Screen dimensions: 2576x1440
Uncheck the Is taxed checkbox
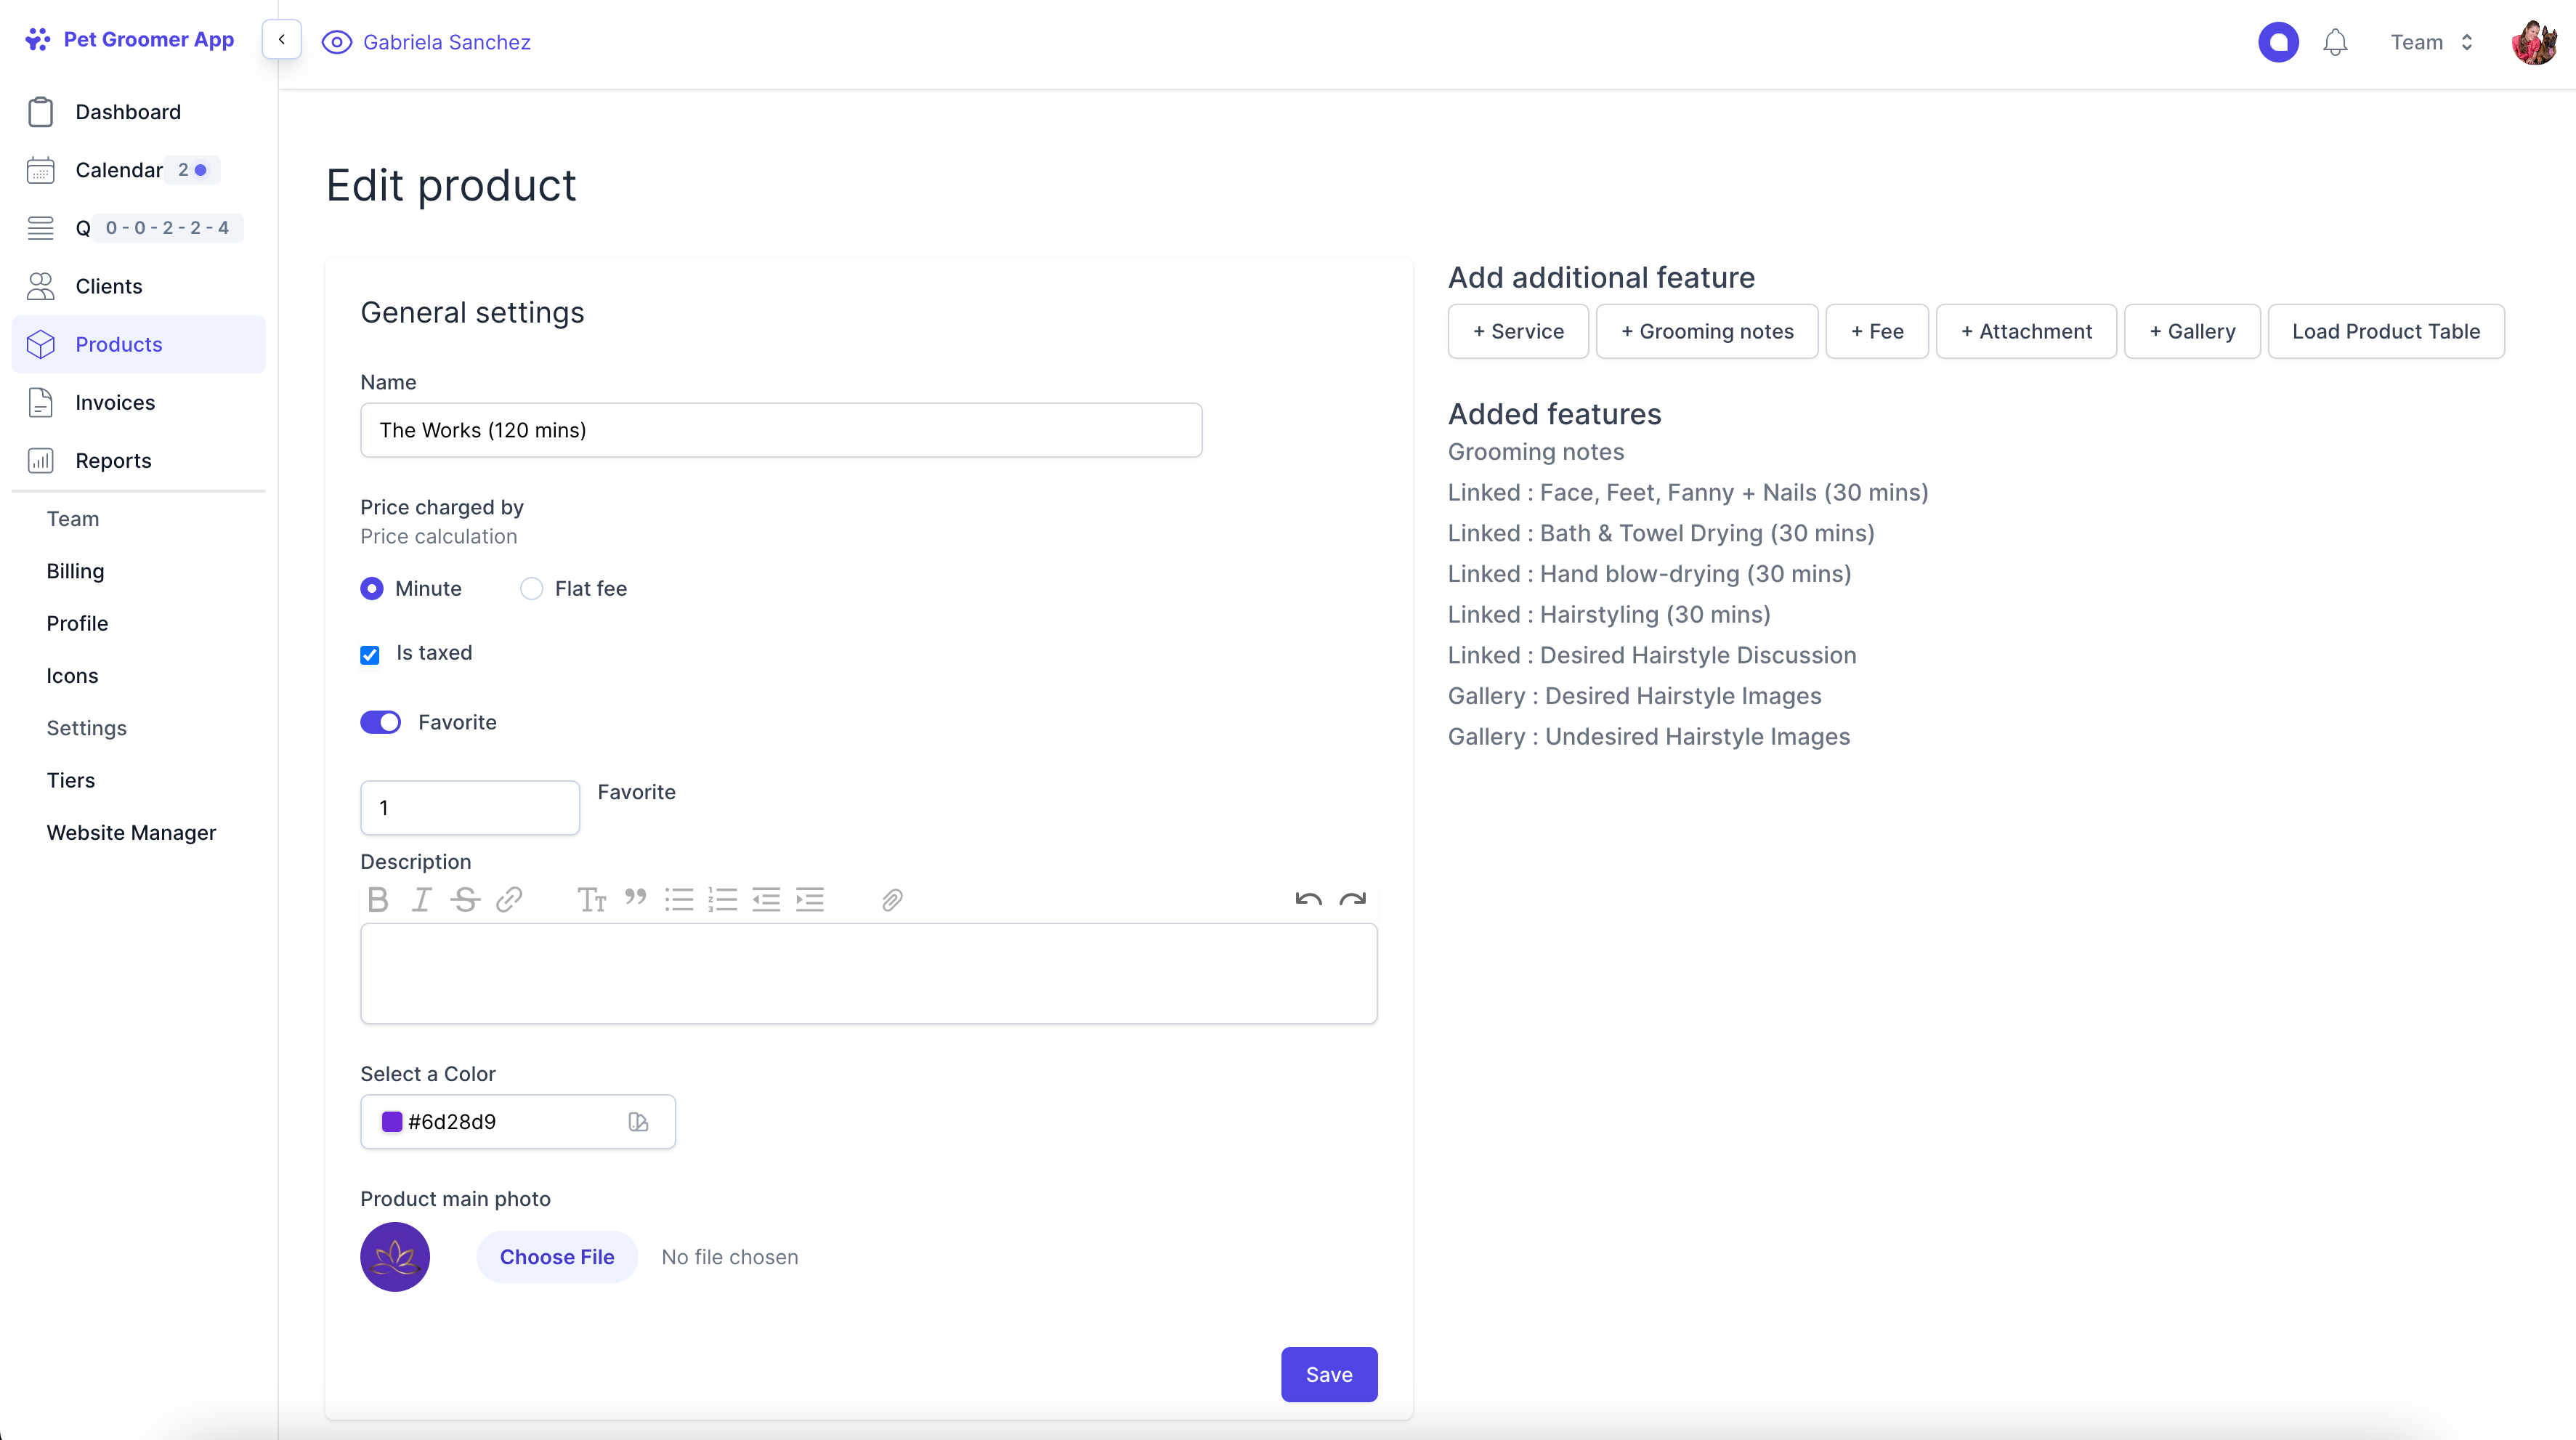370,655
